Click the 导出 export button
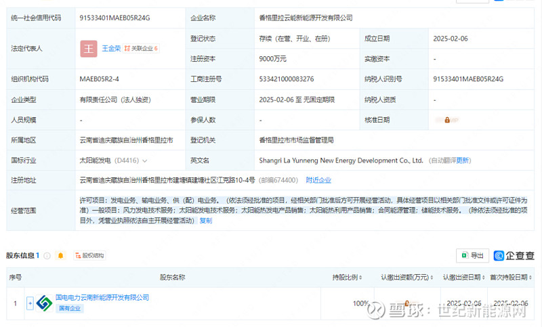This screenshot has width=542, height=327. [472, 255]
